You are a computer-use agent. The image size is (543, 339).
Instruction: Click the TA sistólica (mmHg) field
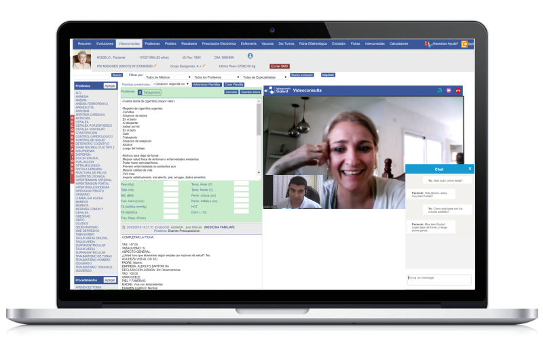coord(171,207)
